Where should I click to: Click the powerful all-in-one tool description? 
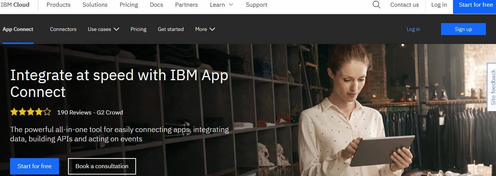coord(119,134)
